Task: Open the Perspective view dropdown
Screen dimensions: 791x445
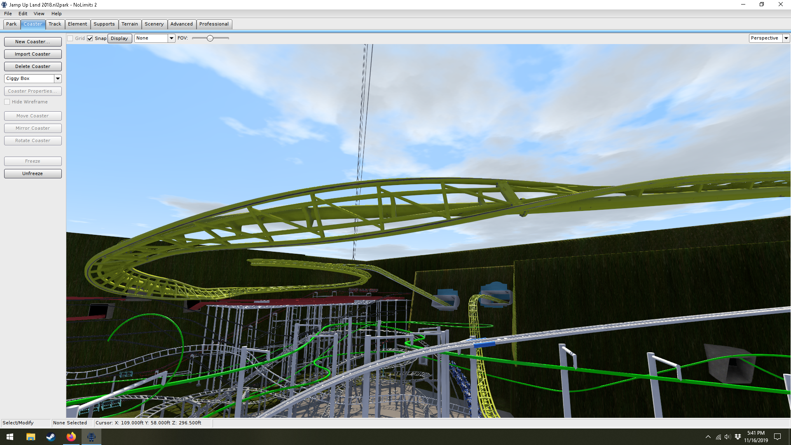Action: 786,38
